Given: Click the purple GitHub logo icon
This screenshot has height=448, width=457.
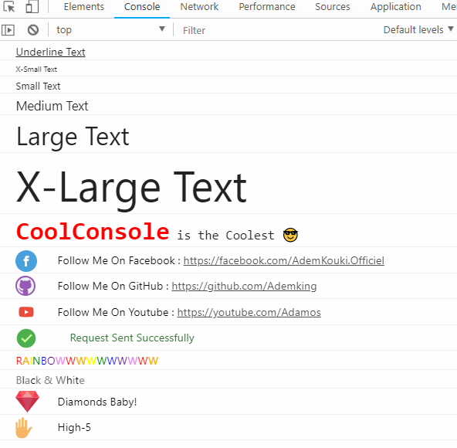Looking at the screenshot, I should (25, 286).
